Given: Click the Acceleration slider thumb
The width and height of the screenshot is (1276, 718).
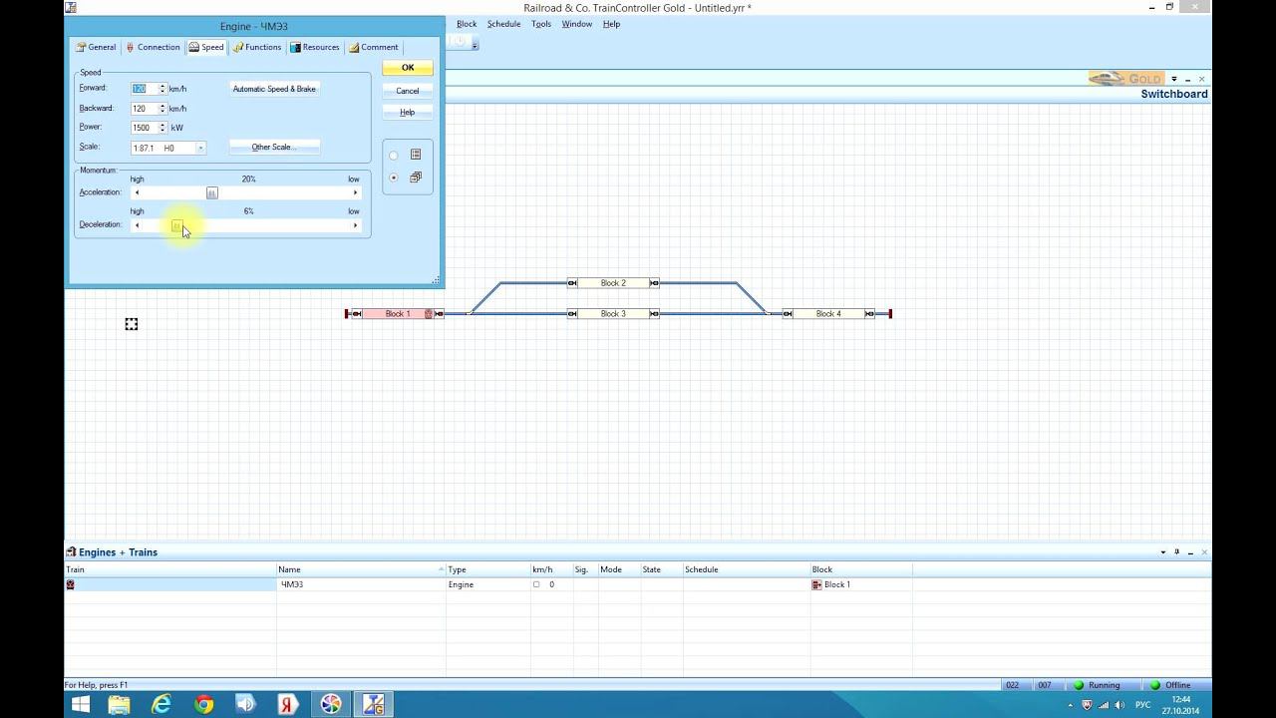Looking at the screenshot, I should pyautogui.click(x=211, y=193).
